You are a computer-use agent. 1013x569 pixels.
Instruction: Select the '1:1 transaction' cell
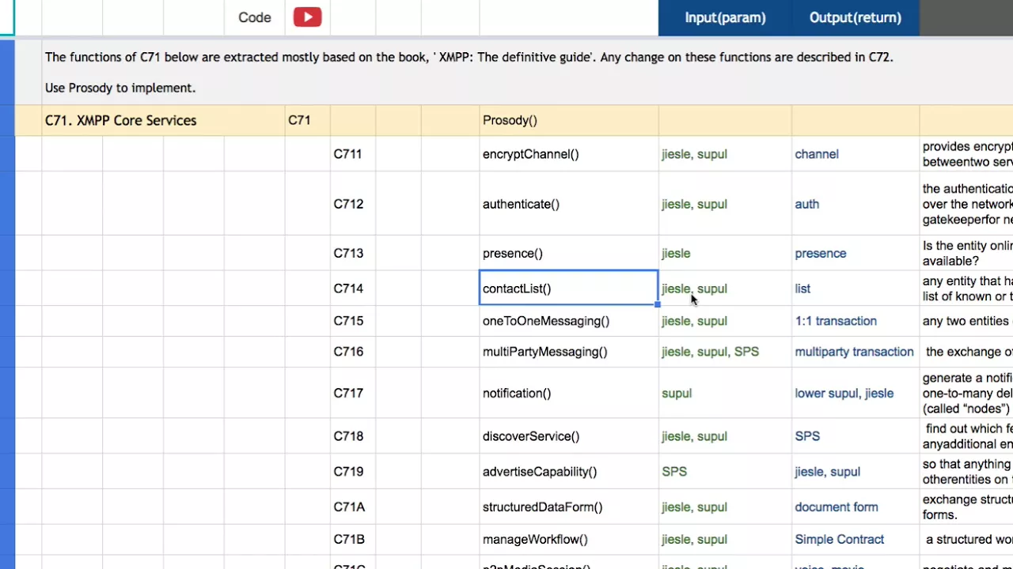[856, 321]
